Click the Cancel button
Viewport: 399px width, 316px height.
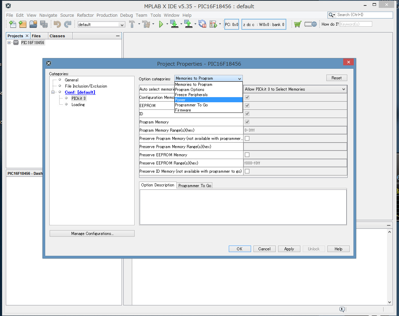pyautogui.click(x=264, y=249)
